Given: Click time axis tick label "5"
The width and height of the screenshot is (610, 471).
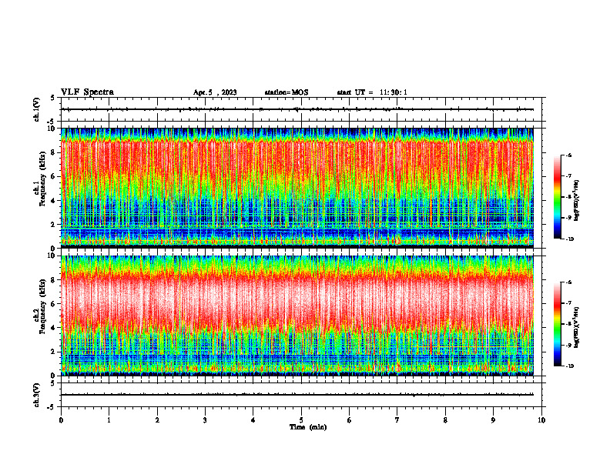Looking at the screenshot, I should click(x=301, y=420).
